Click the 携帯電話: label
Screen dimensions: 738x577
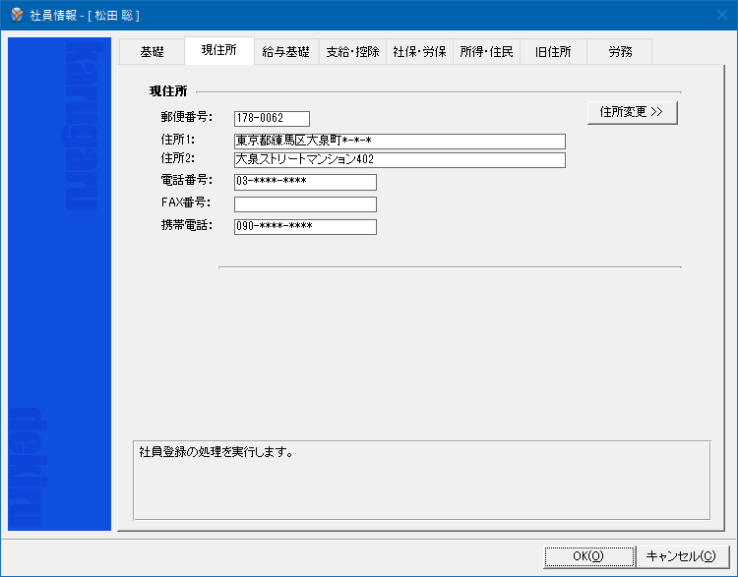pos(186,225)
